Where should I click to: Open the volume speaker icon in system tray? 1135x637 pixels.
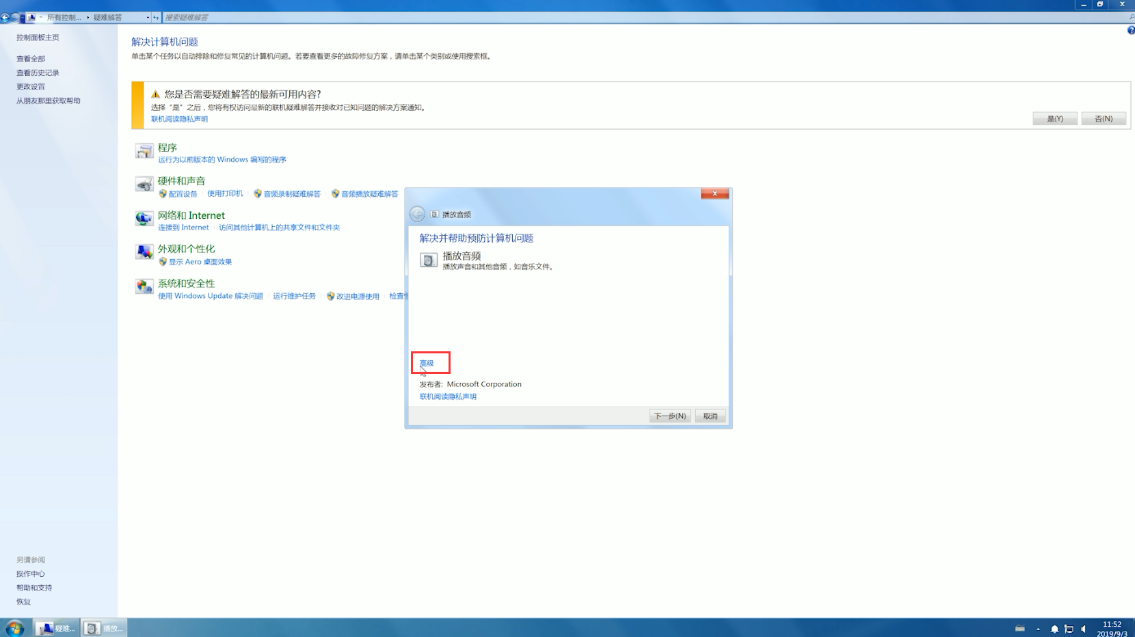(1084, 629)
